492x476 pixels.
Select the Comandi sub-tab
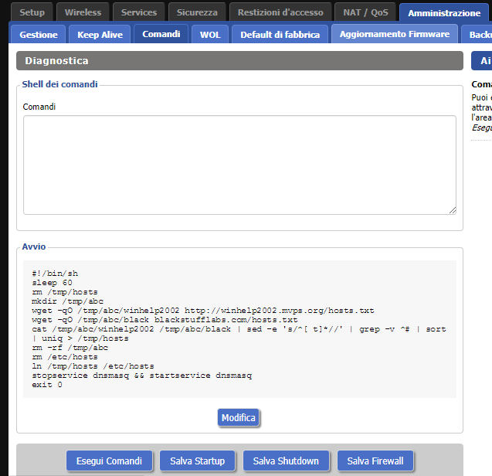pos(161,34)
